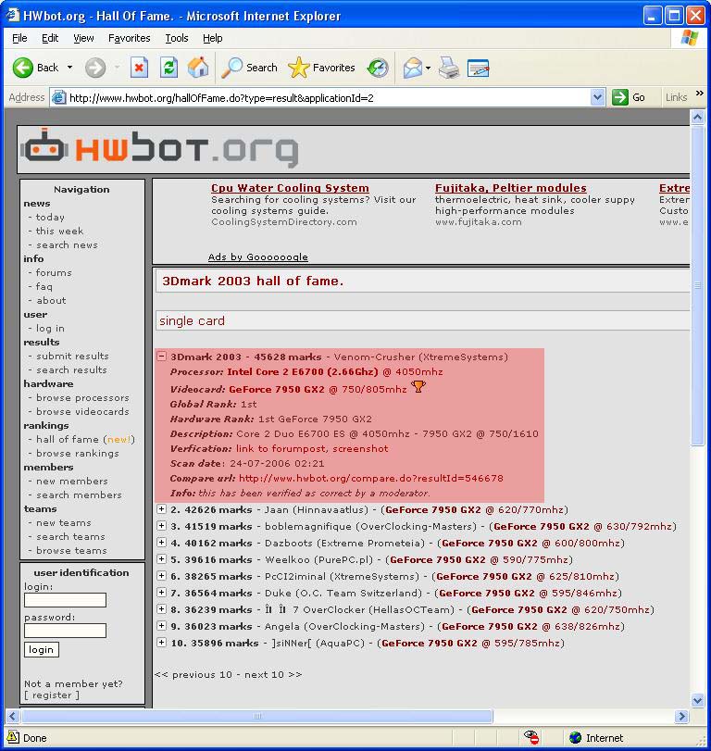Click the scroll right arrow
Screen dimensions: 711x751
click(681, 717)
